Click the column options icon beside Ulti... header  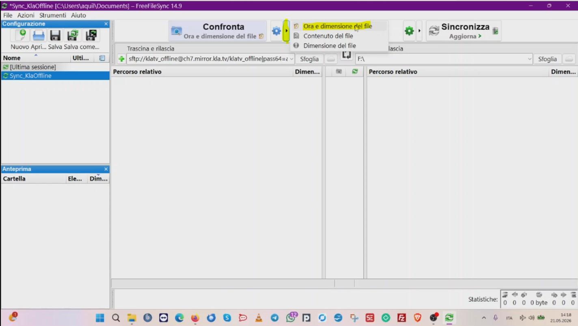(x=102, y=58)
